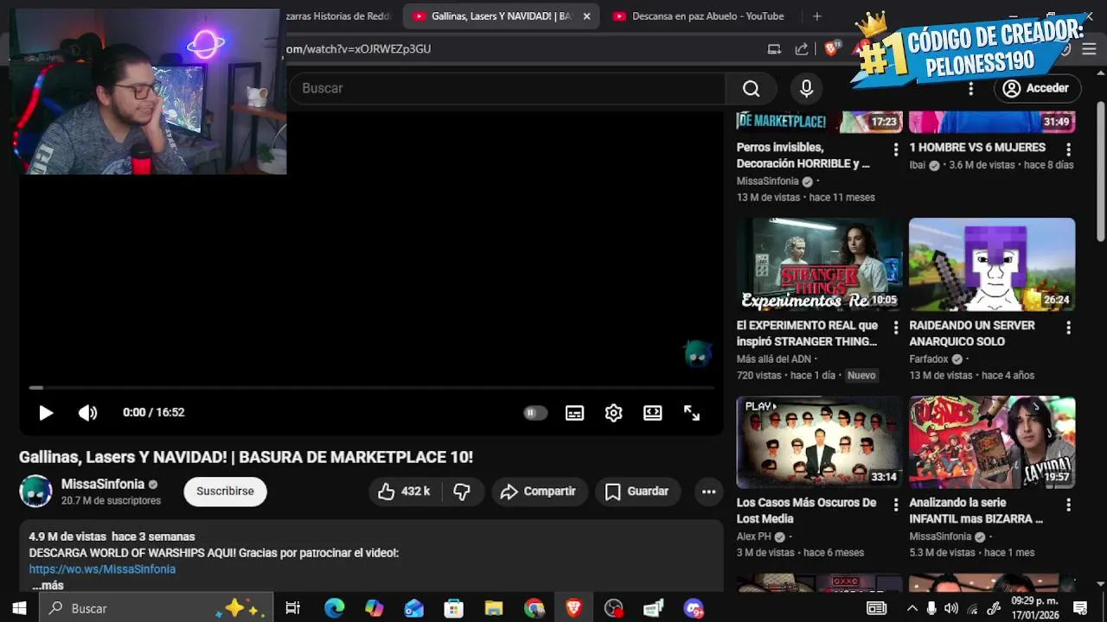Dislike the video with the thumbs-down button

(462, 492)
